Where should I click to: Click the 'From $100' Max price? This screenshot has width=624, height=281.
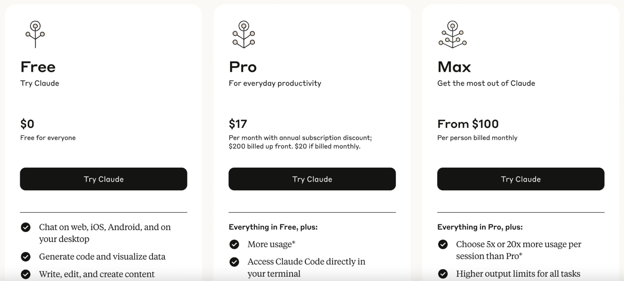pyautogui.click(x=468, y=124)
